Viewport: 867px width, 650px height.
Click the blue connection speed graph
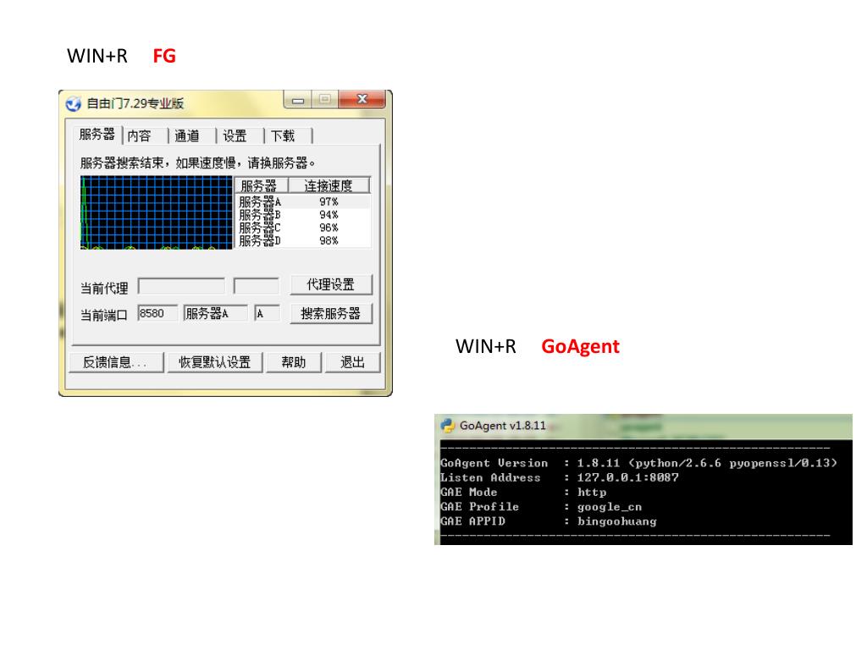pos(157,212)
